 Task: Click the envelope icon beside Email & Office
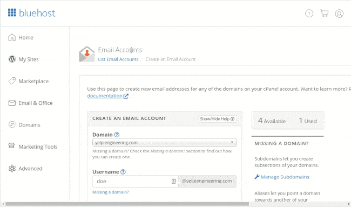[12, 103]
